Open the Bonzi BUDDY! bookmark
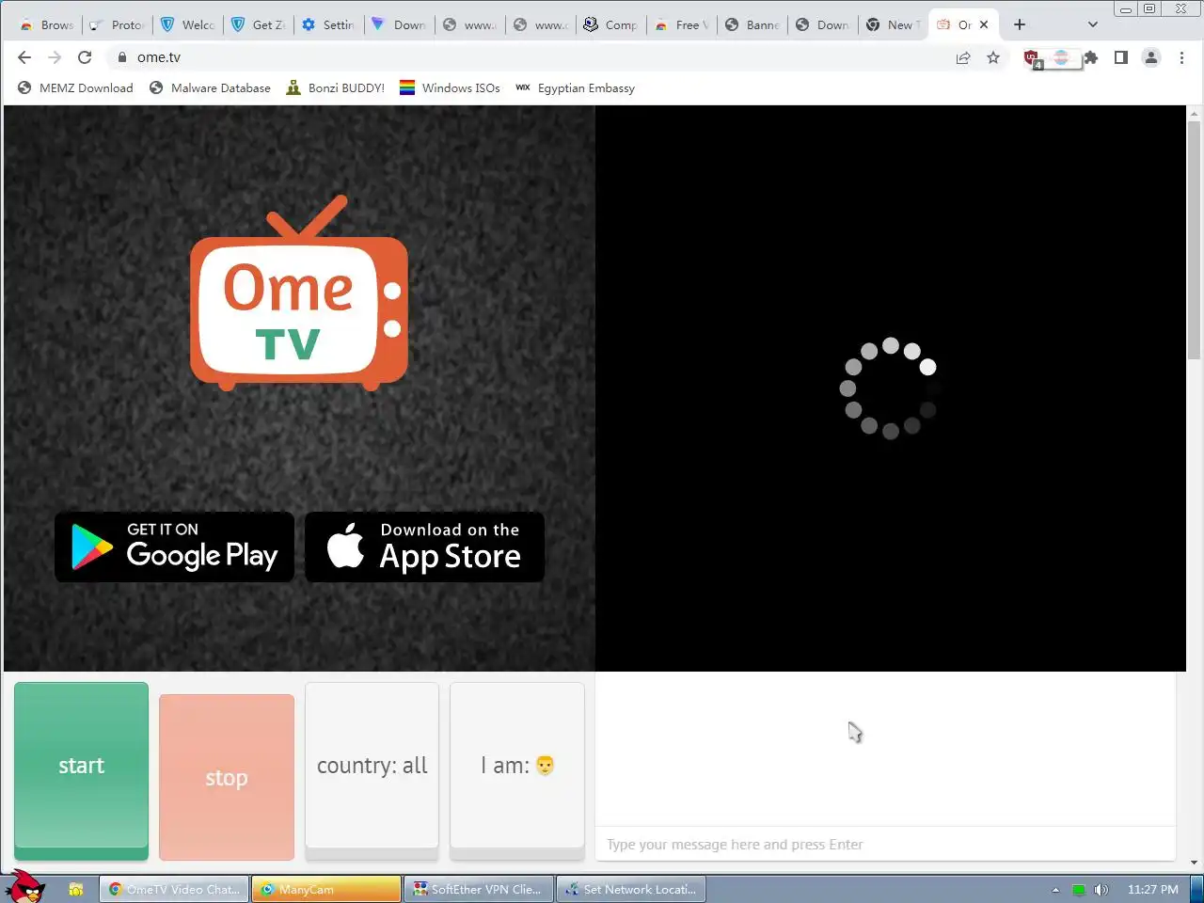 pos(336,87)
